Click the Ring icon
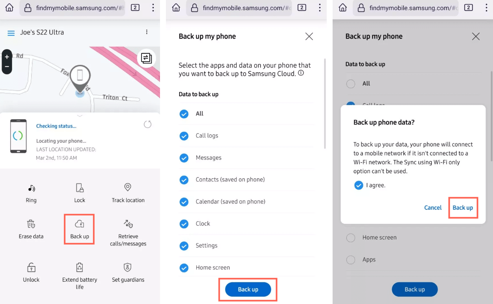 click(x=31, y=189)
